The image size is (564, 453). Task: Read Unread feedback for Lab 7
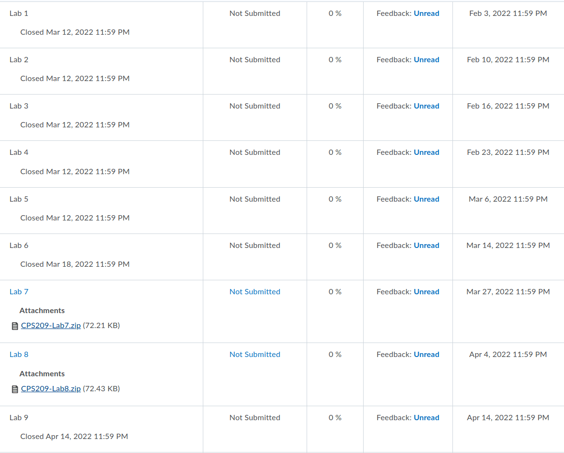(426, 292)
